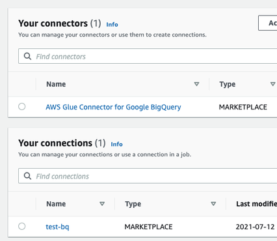Open Info link next to Your connectors

[x=112, y=24]
